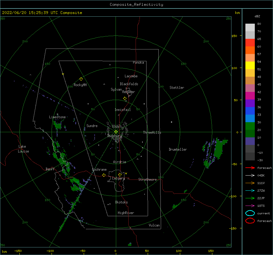The height and width of the screenshot is (255, 273).
Task: Click the Lake Louise label
Action: tap(23, 149)
